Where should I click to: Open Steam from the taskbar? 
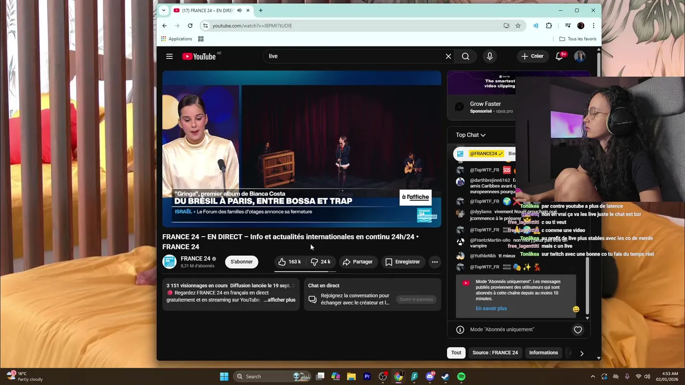(x=445, y=376)
